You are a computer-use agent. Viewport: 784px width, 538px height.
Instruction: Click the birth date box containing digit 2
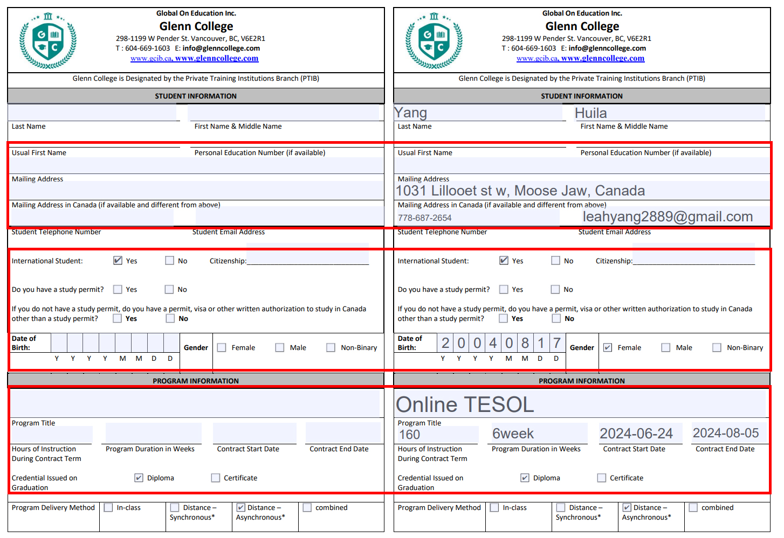coord(445,343)
